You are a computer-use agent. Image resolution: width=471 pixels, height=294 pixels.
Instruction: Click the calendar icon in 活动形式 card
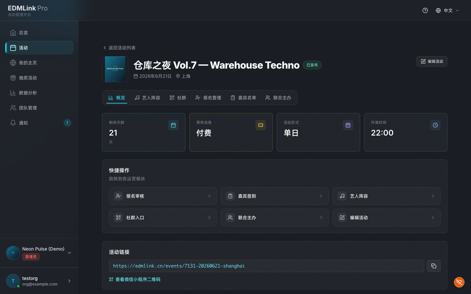(348, 125)
